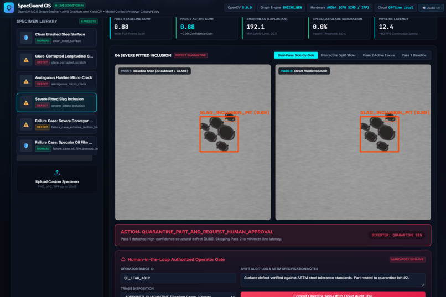Click the Shift Audit Log notes textarea

[x=333, y=280]
